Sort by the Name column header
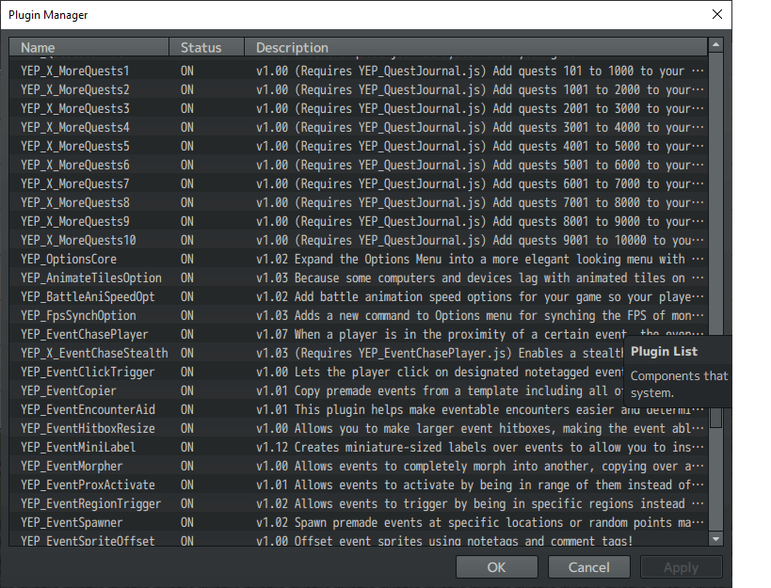The height and width of the screenshot is (588, 771). coord(89,47)
